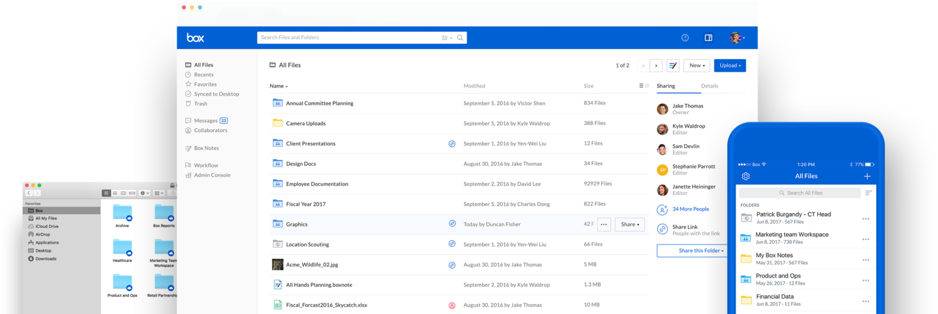Open the help question mark icon
Image resolution: width=938 pixels, height=314 pixels.
point(685,38)
